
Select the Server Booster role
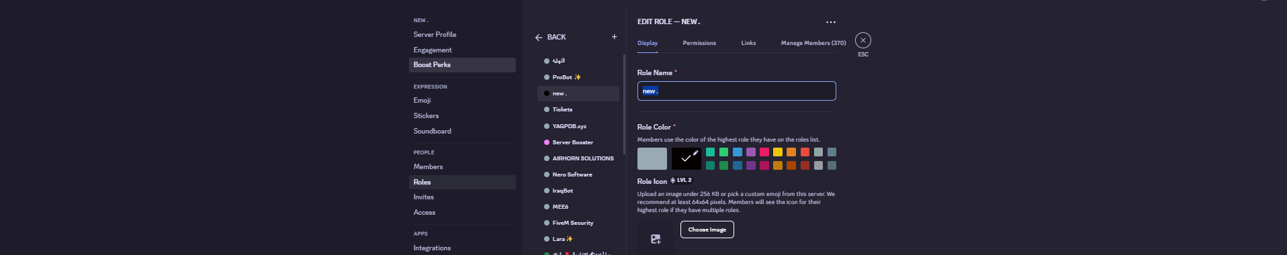click(578, 142)
